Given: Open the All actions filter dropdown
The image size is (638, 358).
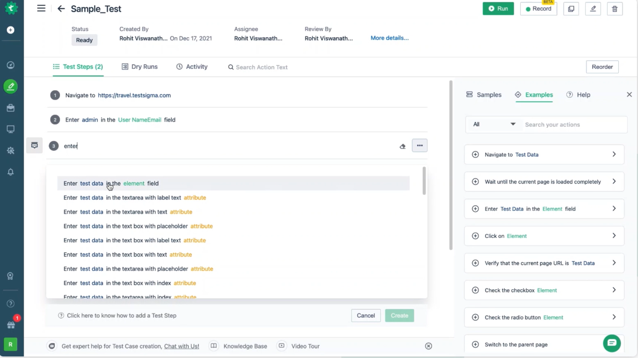Looking at the screenshot, I should click(x=494, y=124).
